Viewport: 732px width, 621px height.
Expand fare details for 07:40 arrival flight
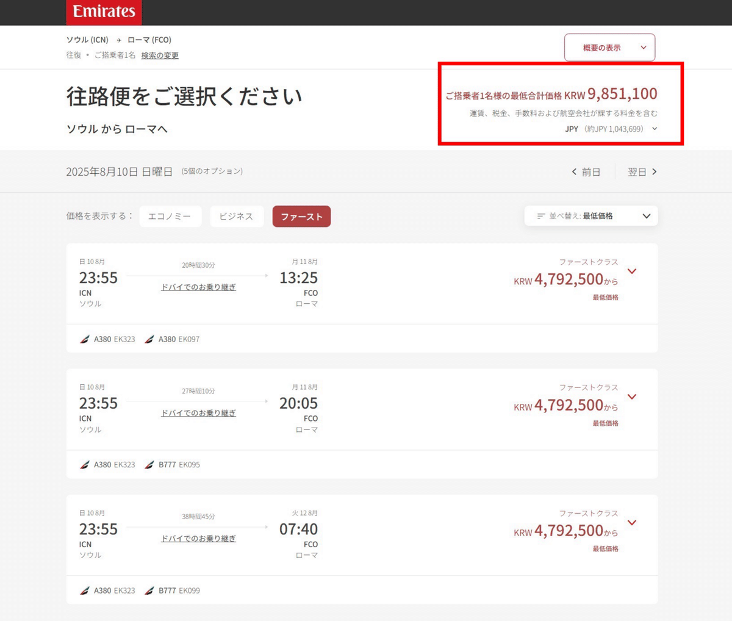[x=632, y=523]
